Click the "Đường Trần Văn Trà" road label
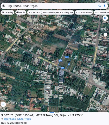The width and height of the screenshot is (109, 125). point(95,55)
